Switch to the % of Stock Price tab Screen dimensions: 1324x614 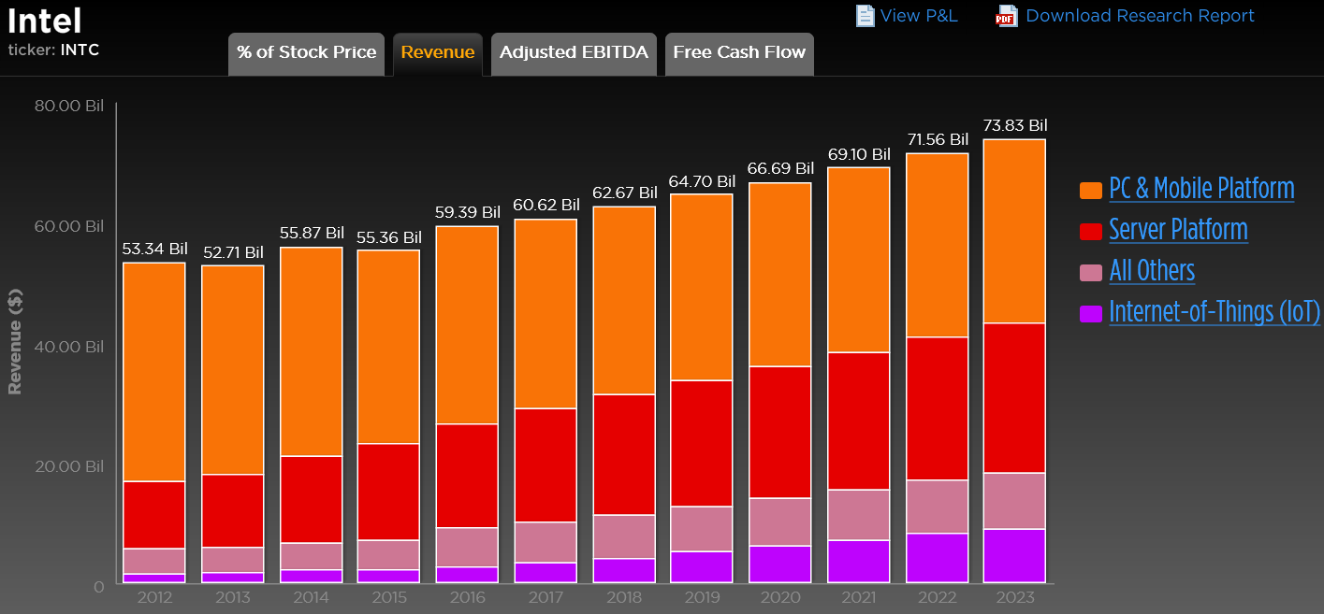(307, 54)
